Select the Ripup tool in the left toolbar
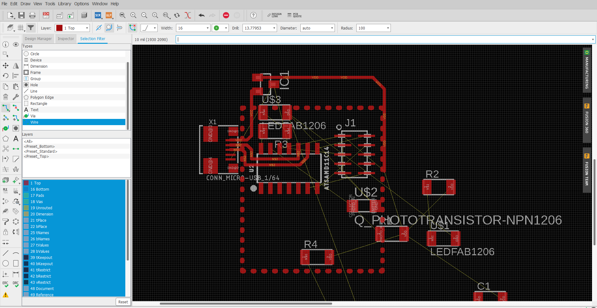The width and height of the screenshot is (597, 308). [16, 108]
